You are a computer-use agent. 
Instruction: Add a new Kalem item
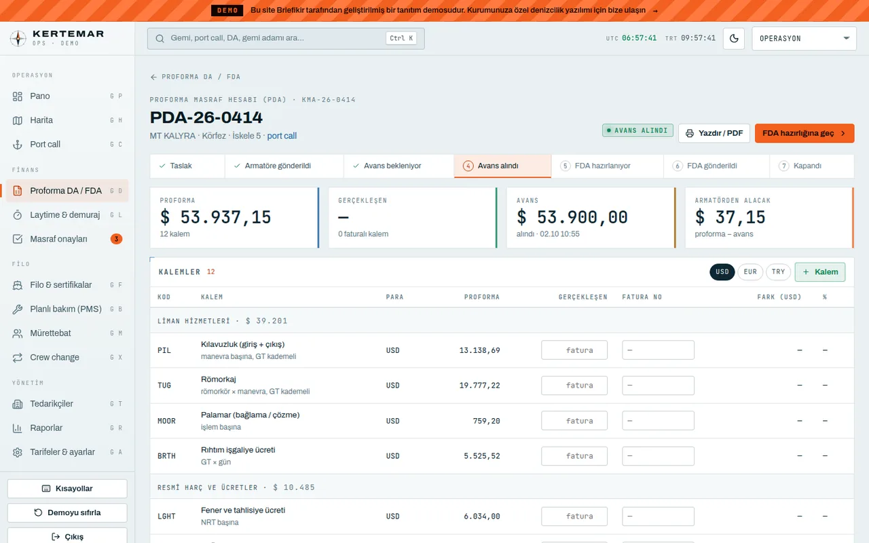[820, 271]
